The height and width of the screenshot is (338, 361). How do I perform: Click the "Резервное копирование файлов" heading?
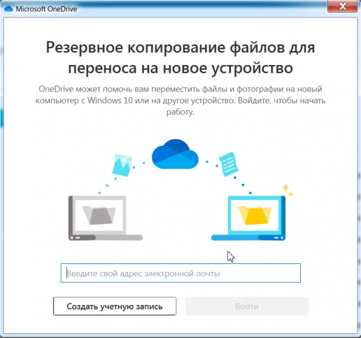coord(180,47)
